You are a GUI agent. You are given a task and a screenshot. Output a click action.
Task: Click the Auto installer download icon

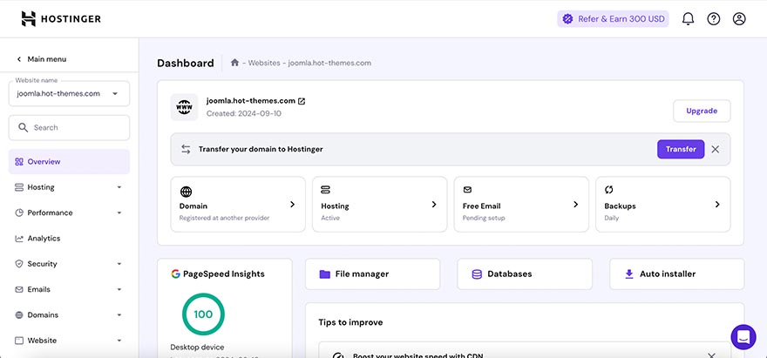tap(629, 274)
